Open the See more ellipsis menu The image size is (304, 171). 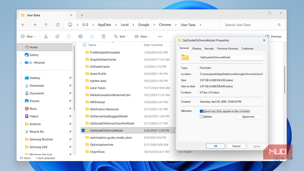click(x=160, y=36)
